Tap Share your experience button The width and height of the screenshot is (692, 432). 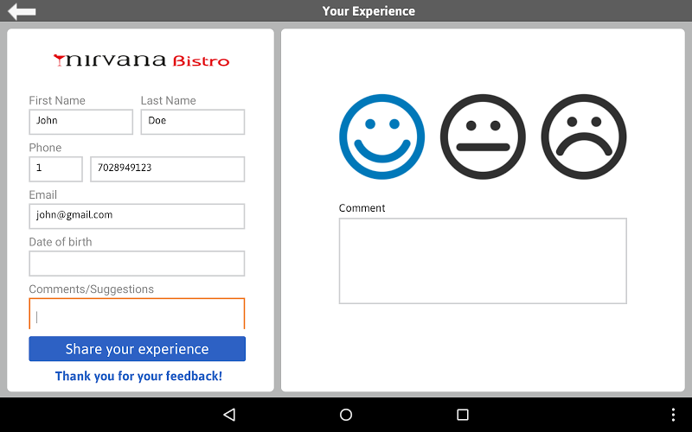138,349
